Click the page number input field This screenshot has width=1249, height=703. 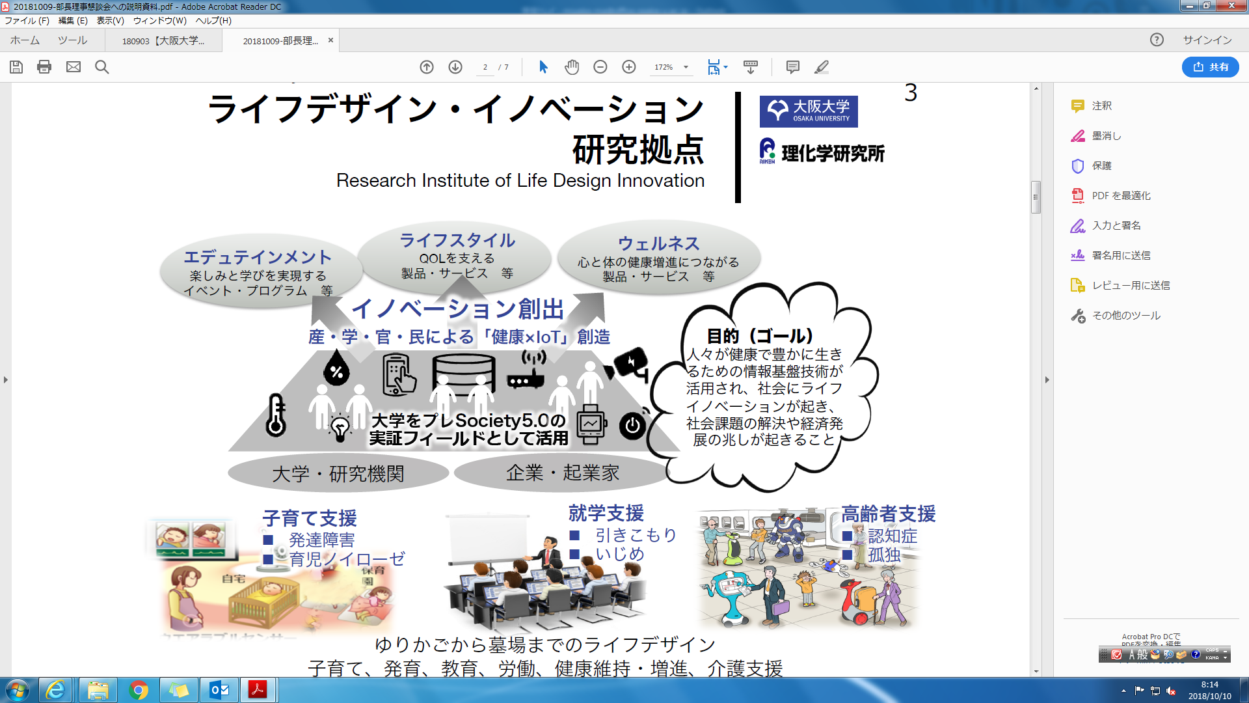pos(485,67)
